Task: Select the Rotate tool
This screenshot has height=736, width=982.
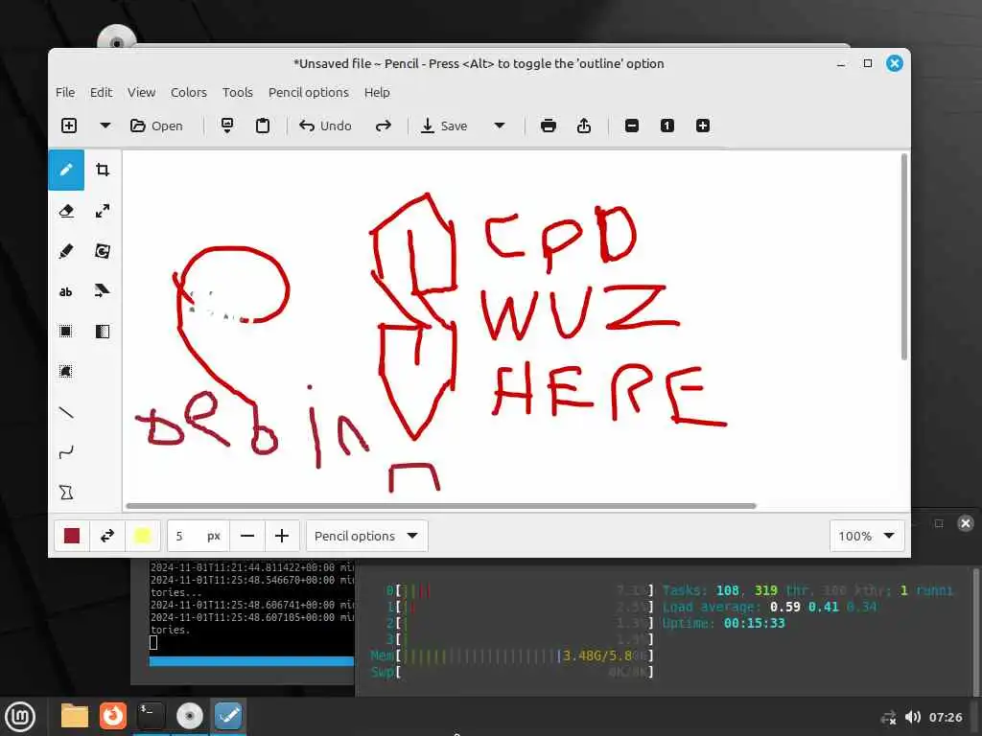Action: pyautogui.click(x=102, y=251)
